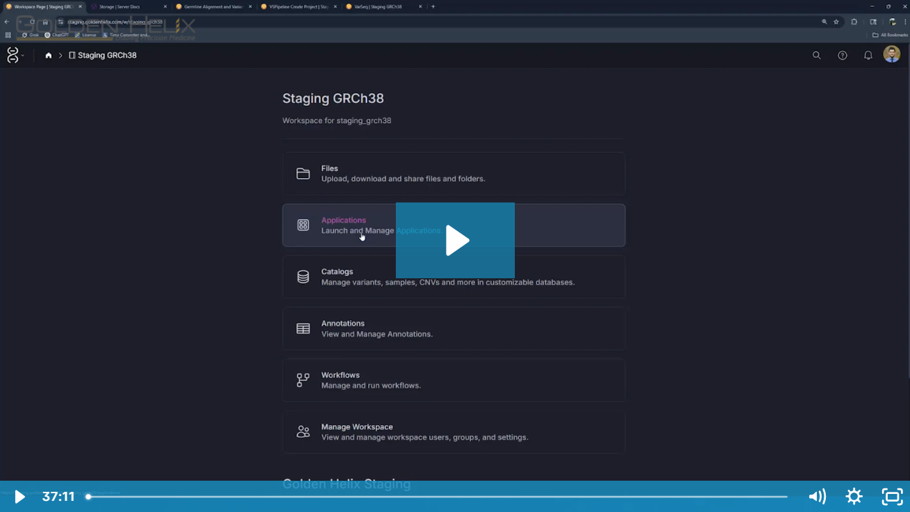Expand the All Bookmarks folder
Image resolution: width=910 pixels, height=512 pixels.
[891, 35]
